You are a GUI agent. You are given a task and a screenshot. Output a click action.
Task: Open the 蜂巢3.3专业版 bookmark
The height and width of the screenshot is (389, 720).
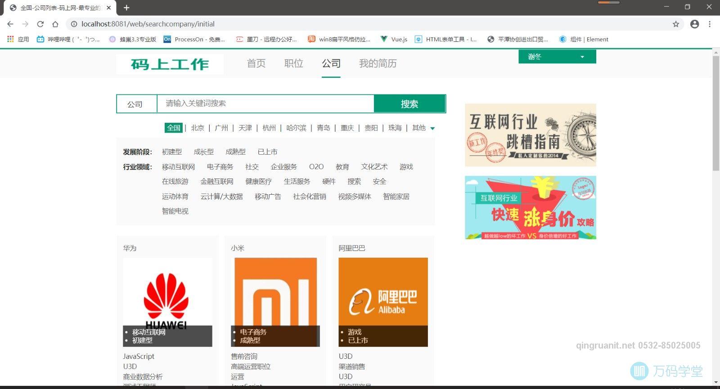click(x=133, y=39)
